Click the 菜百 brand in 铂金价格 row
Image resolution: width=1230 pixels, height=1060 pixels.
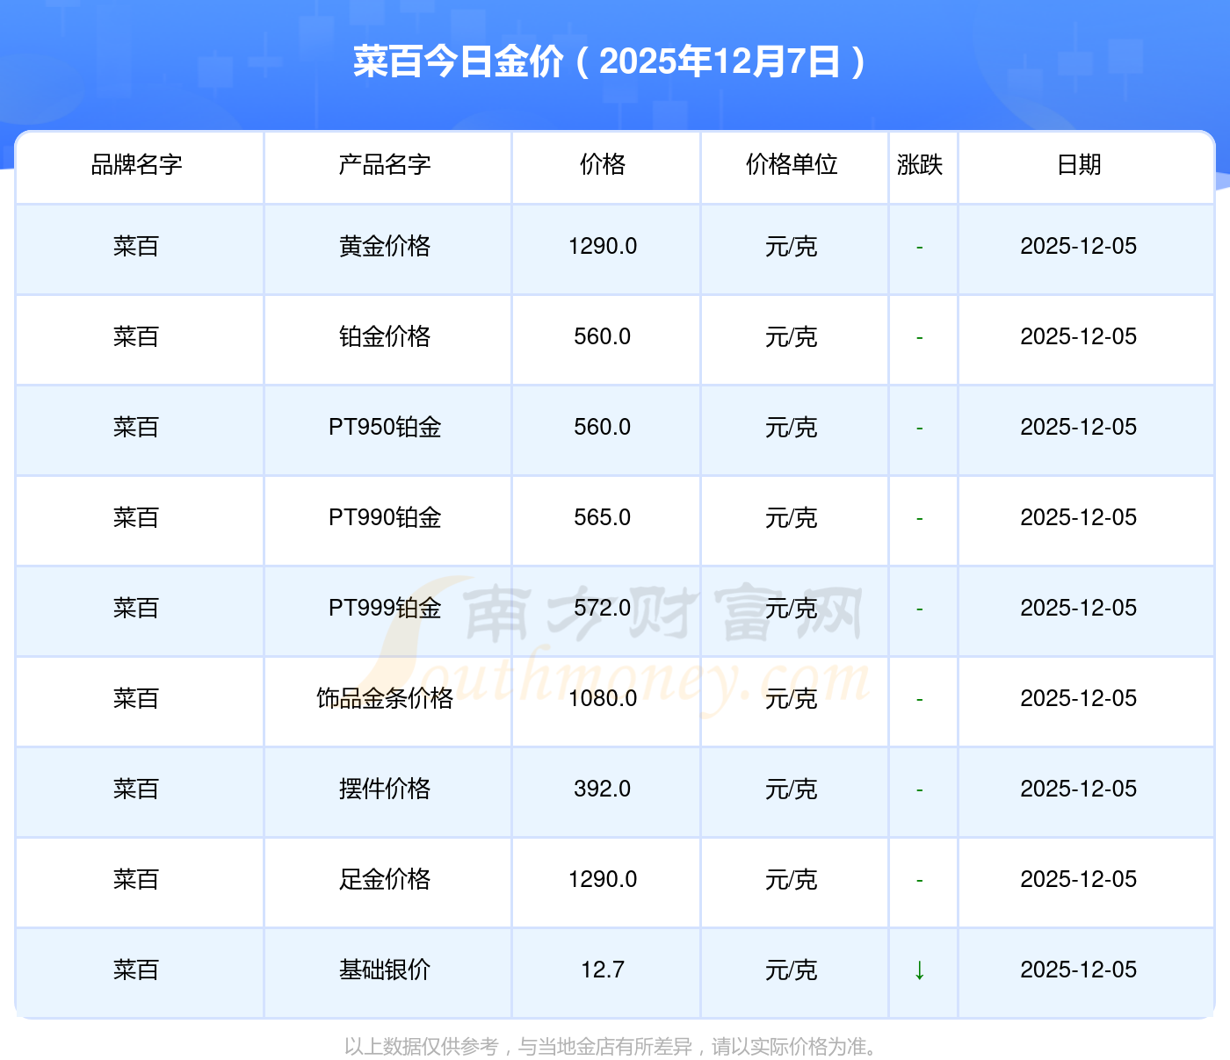136,336
